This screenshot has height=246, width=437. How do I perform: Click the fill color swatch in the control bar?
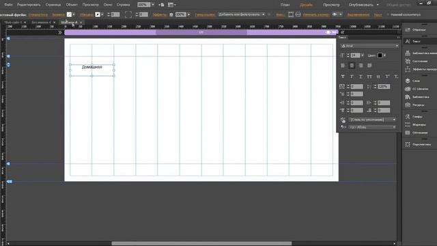click(69, 14)
